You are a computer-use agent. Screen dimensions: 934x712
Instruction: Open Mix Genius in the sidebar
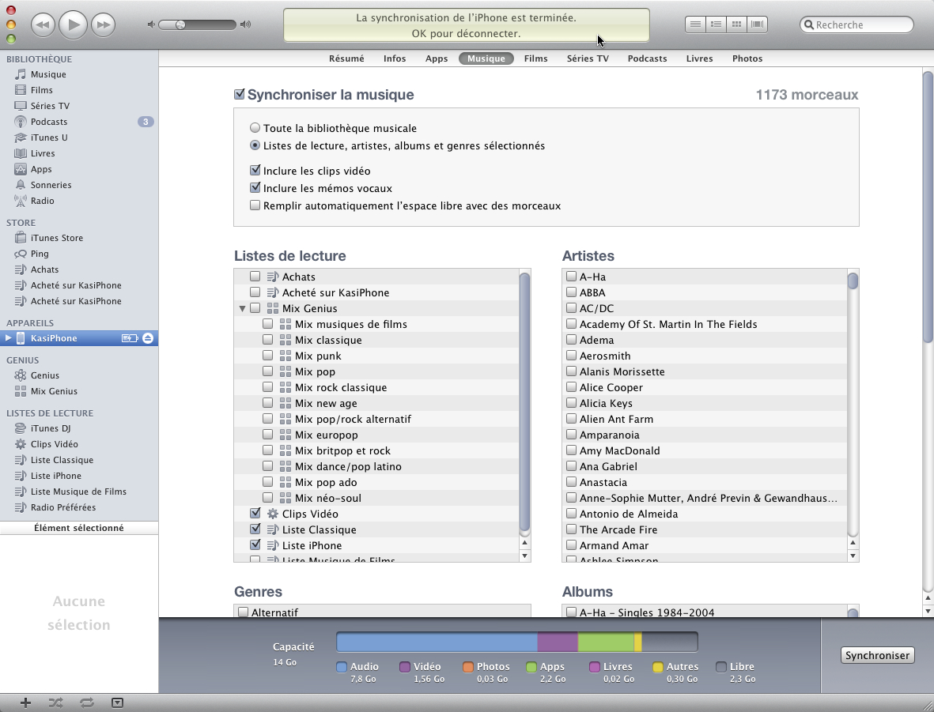pyautogui.click(x=54, y=391)
